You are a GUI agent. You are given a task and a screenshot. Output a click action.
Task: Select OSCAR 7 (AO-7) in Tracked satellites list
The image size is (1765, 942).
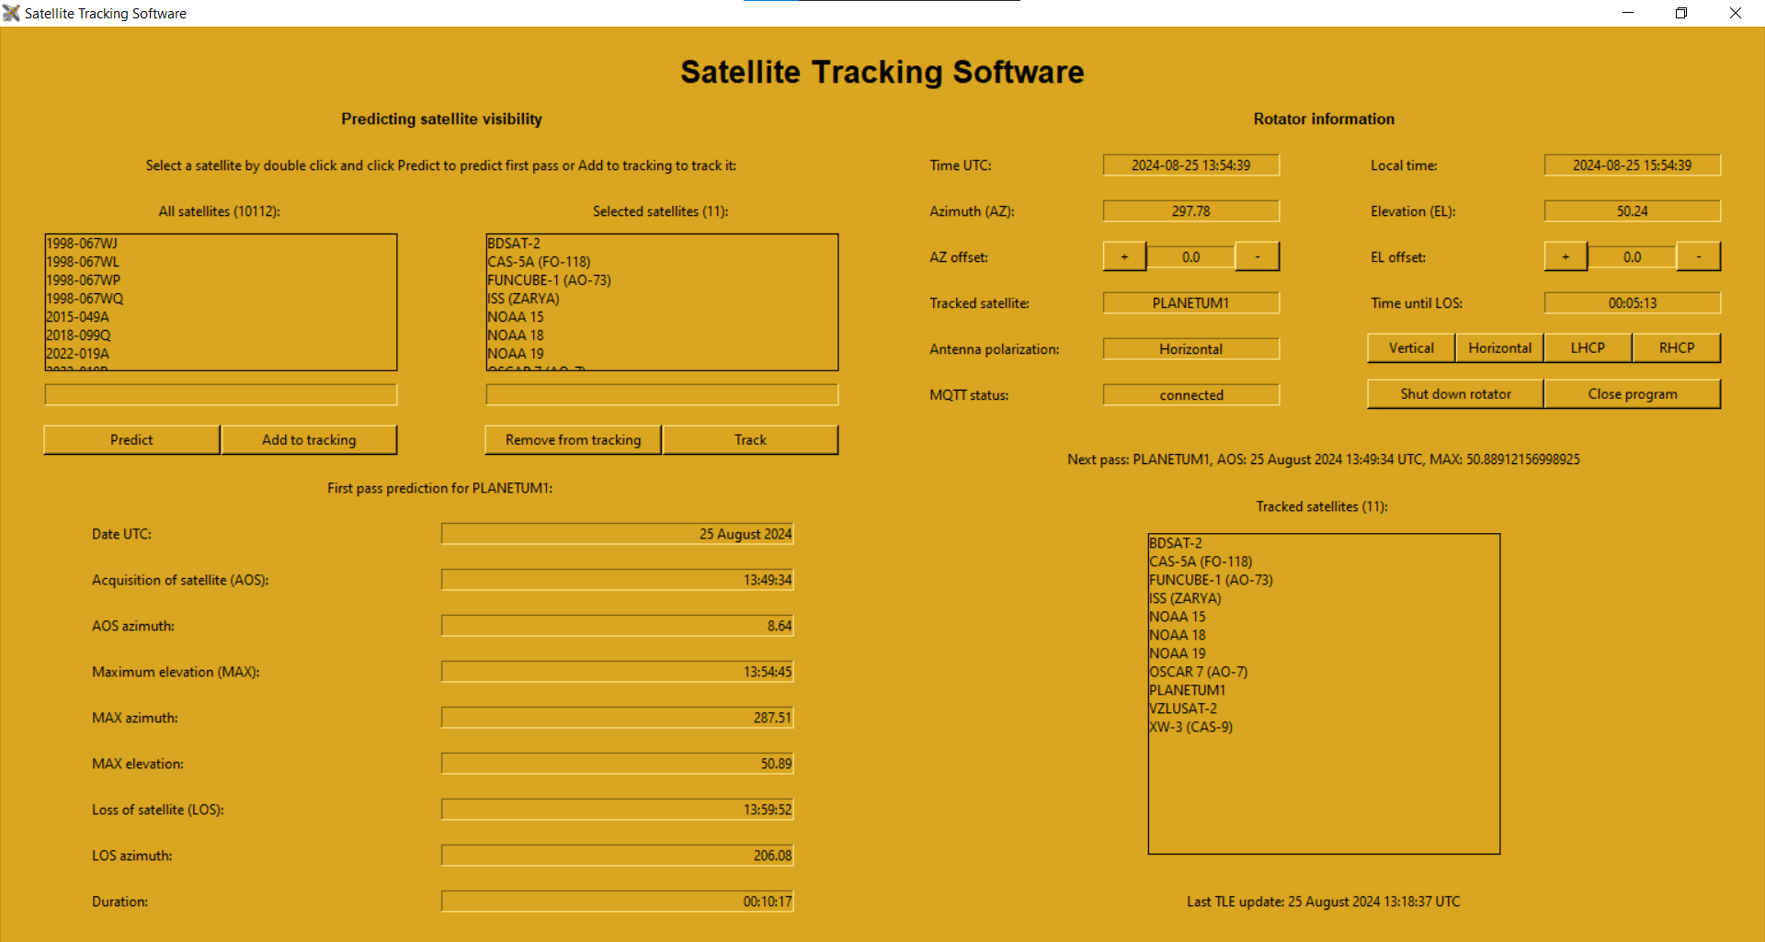(x=1324, y=672)
